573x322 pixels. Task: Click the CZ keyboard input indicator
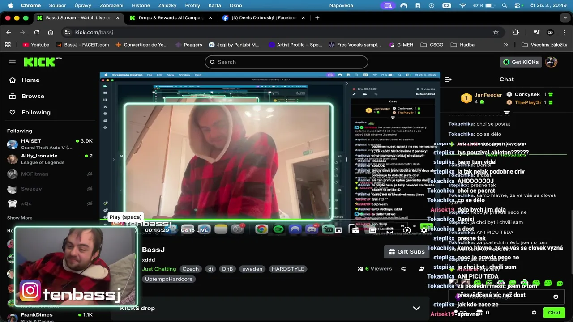point(446,5)
